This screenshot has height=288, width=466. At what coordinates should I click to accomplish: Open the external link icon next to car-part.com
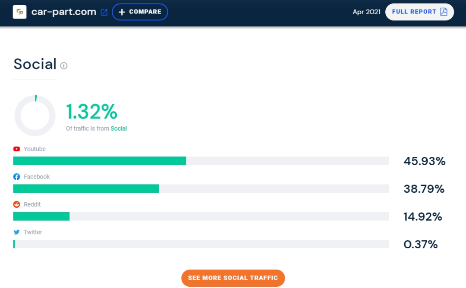click(x=104, y=12)
